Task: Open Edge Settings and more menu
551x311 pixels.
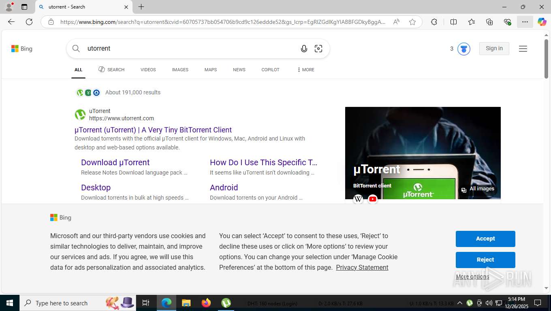Action: click(x=525, y=22)
